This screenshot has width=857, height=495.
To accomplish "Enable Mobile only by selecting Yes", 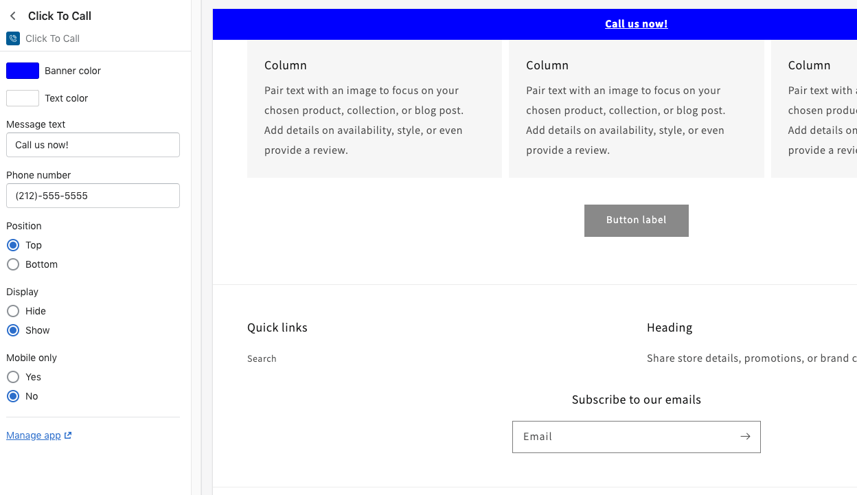I will (12, 377).
